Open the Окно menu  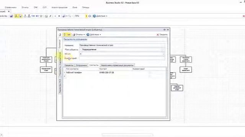coord(75,8)
